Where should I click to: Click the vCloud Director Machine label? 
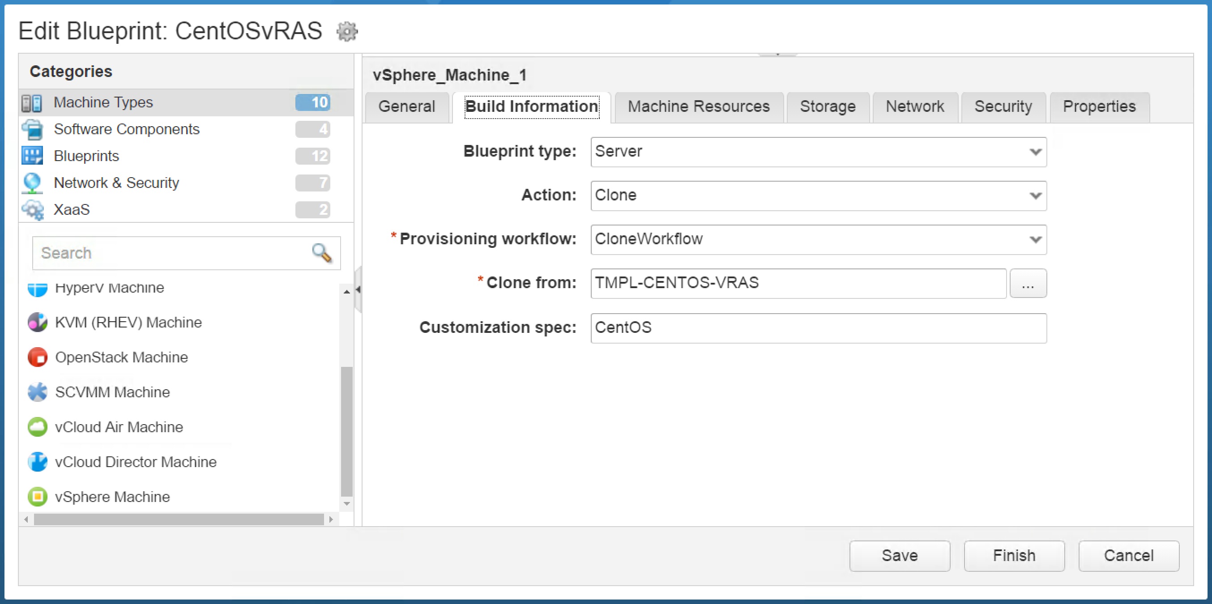[136, 461]
